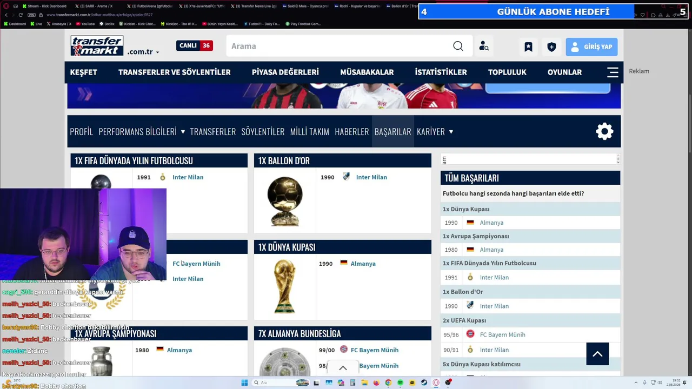Click the Canlı 36 live button
The width and height of the screenshot is (692, 389).
pyautogui.click(x=195, y=46)
